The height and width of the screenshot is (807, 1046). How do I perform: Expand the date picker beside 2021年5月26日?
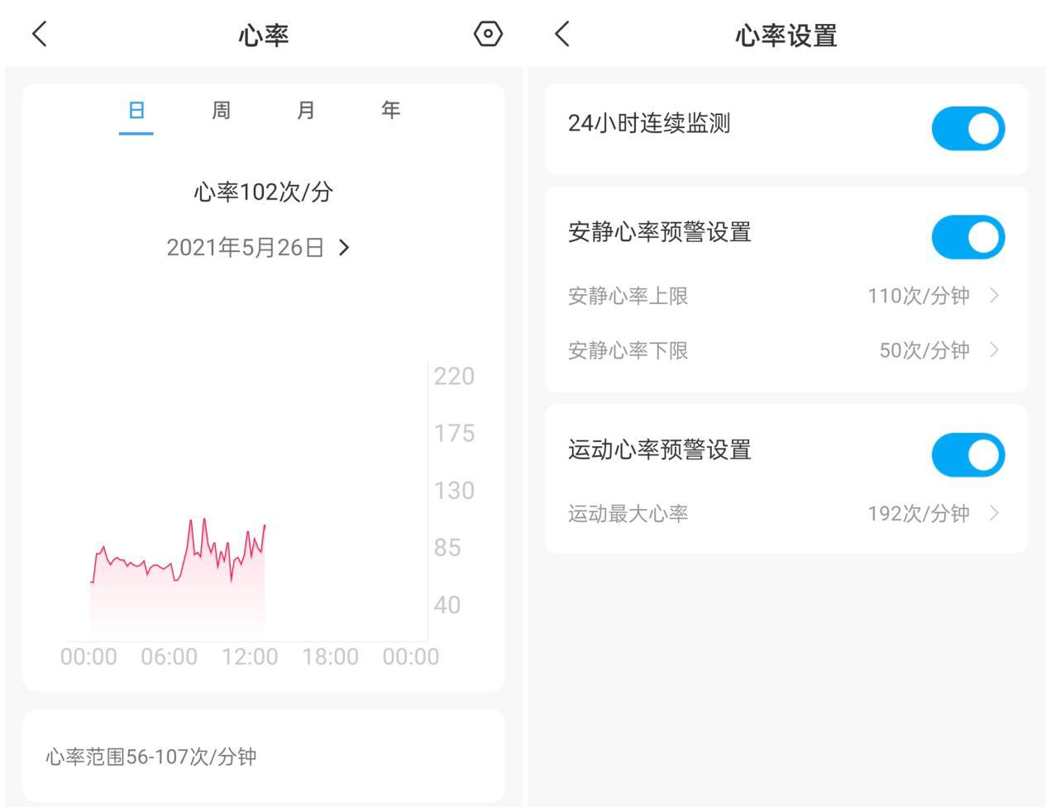click(346, 246)
